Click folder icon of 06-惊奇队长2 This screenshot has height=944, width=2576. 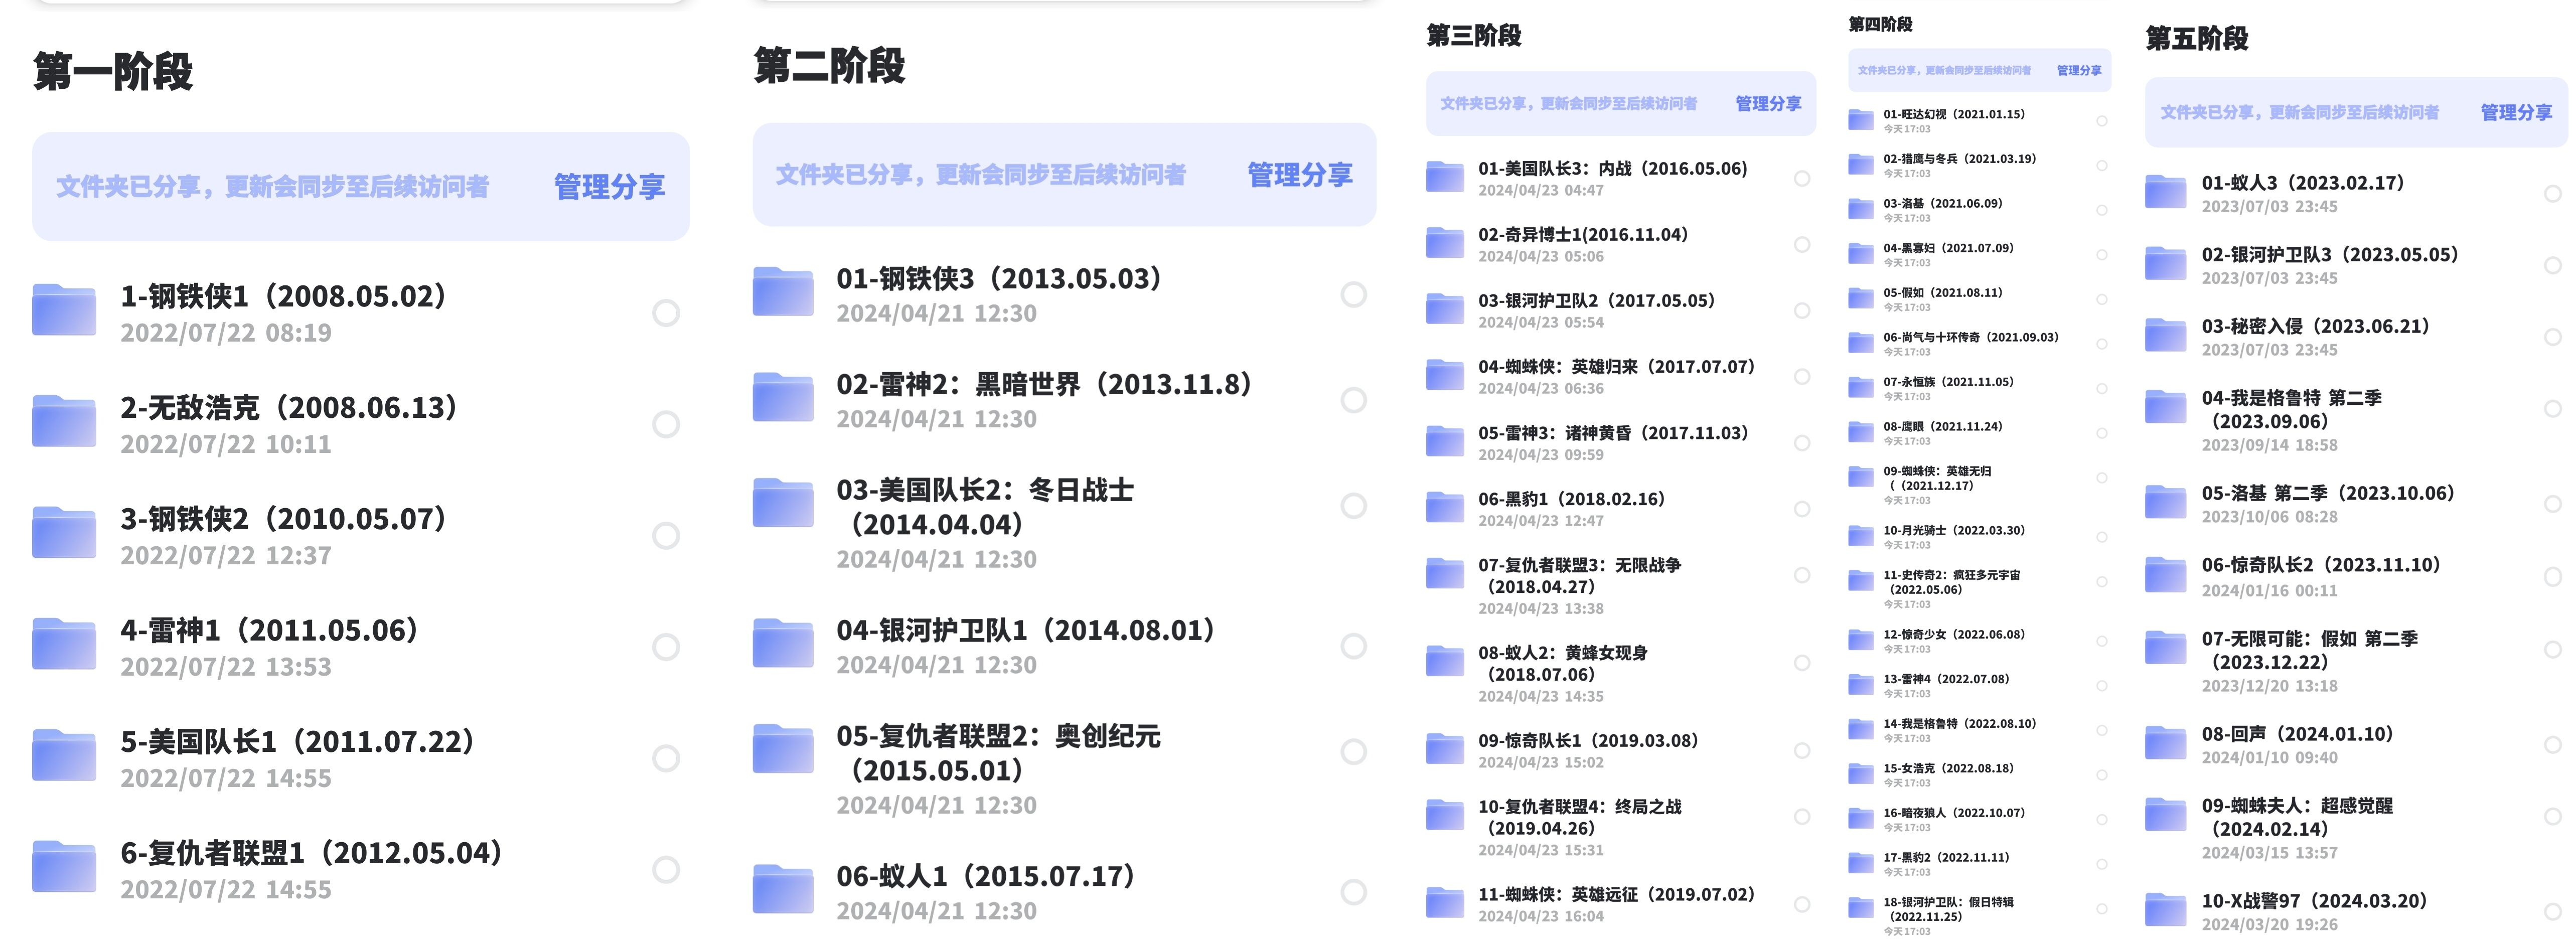(2166, 575)
